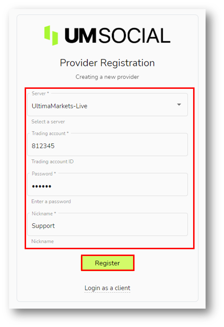The width and height of the screenshot is (224, 327).
Task: Open the 'Login as a client' link
Action: [x=107, y=288]
